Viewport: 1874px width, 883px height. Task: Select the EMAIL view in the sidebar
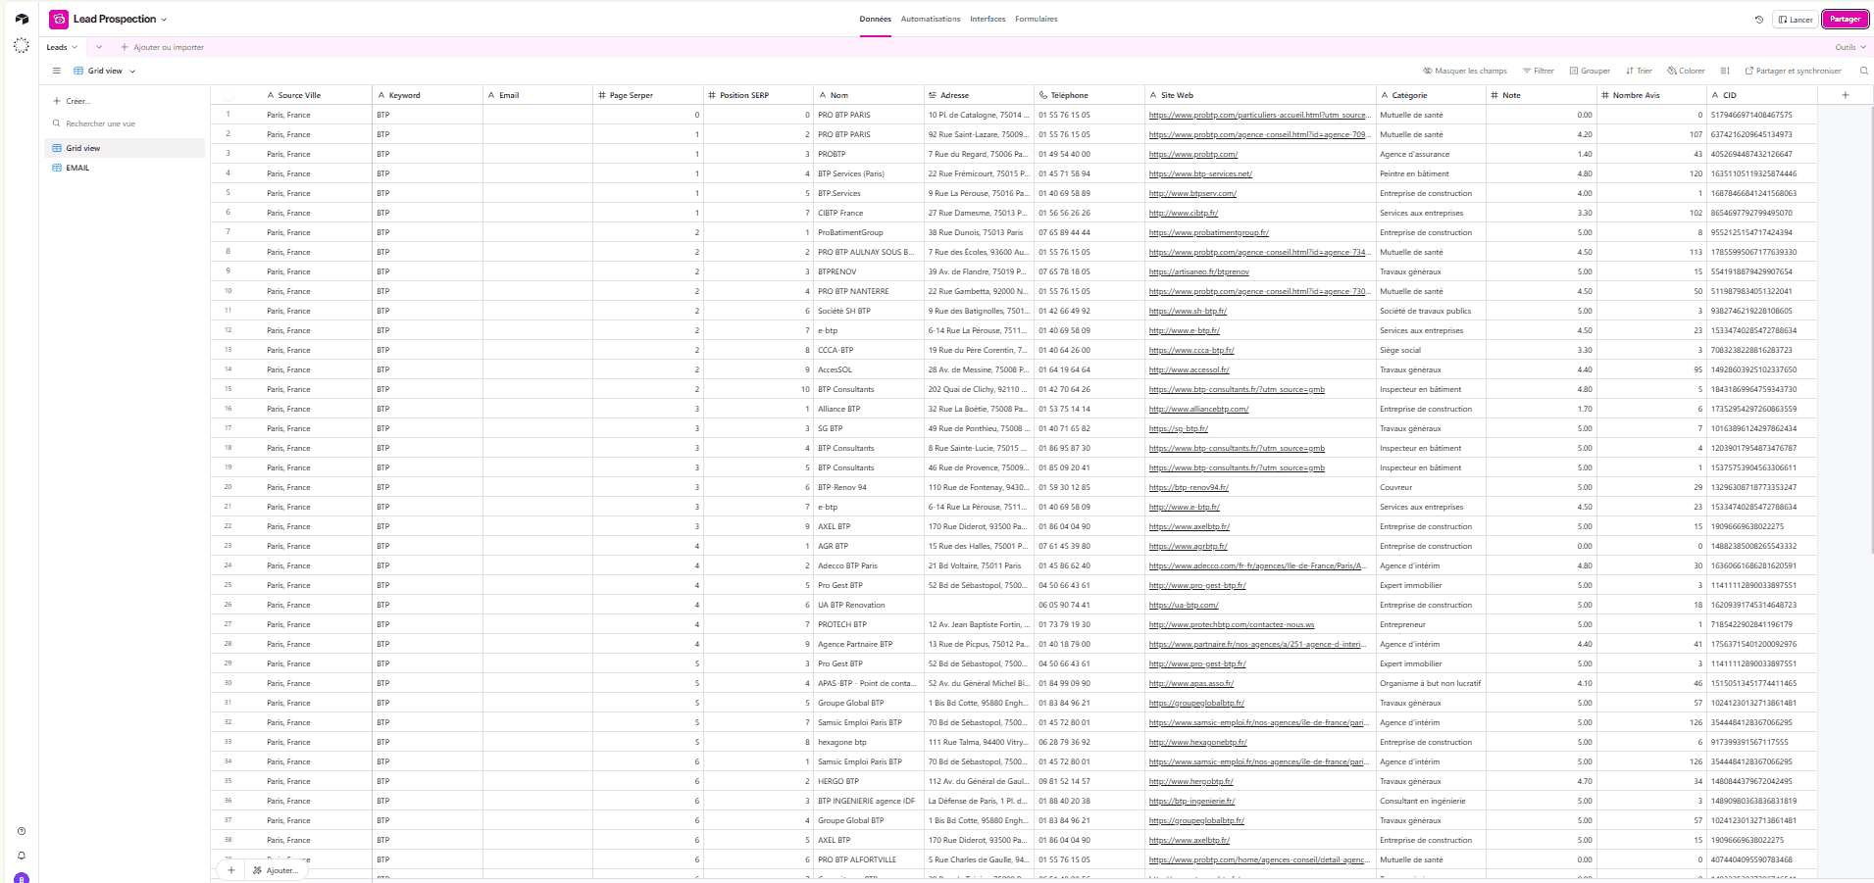pyautogui.click(x=125, y=168)
